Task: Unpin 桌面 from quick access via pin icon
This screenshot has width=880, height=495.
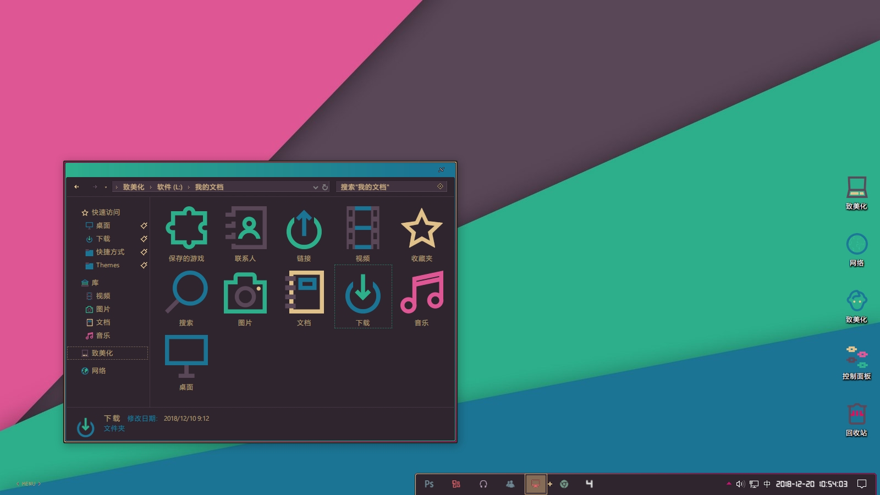Action: click(x=144, y=226)
